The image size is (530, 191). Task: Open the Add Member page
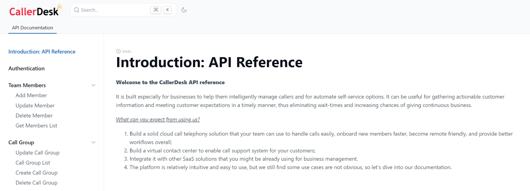[31, 95]
